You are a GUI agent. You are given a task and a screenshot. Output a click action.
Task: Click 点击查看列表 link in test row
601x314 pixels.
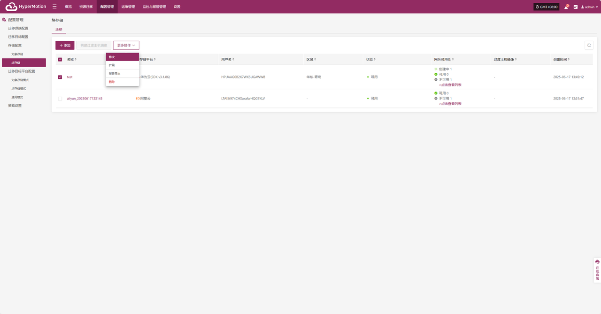pos(450,85)
